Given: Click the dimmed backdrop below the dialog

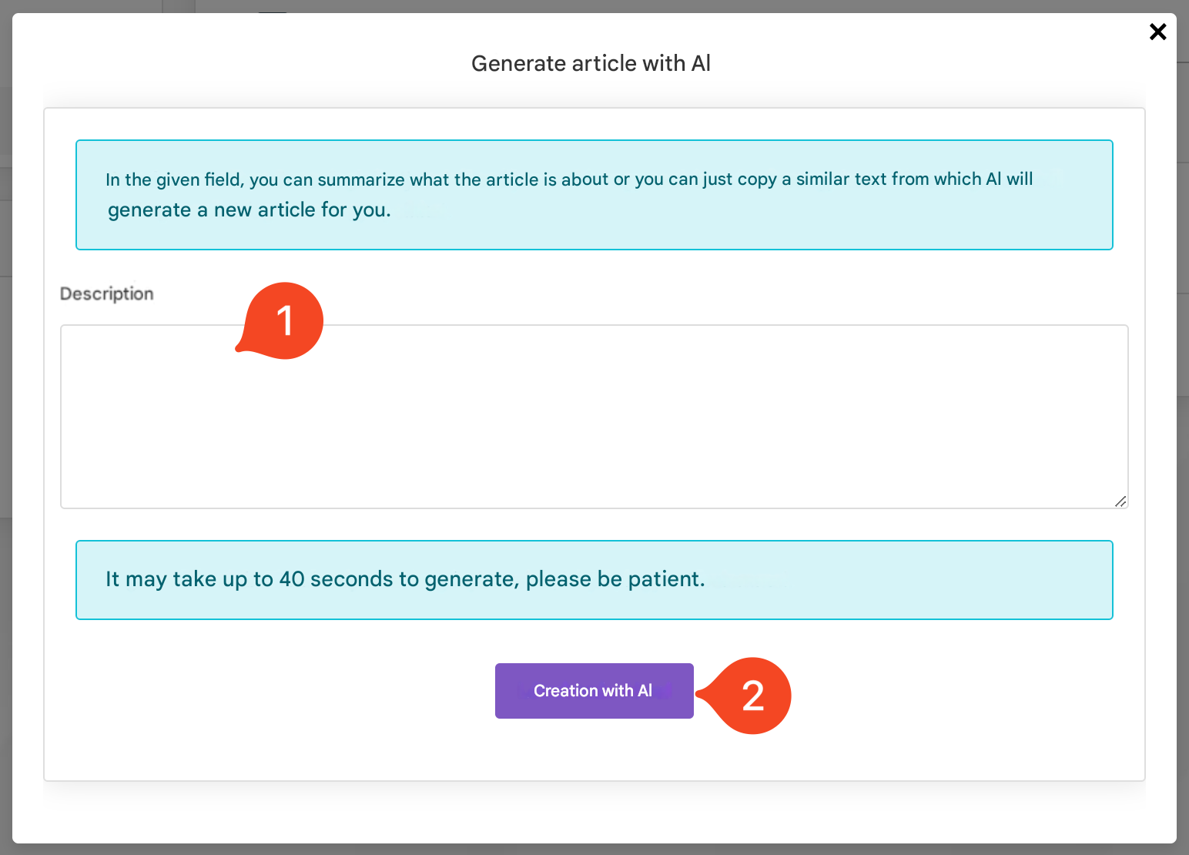Looking at the screenshot, I should tap(594, 850).
